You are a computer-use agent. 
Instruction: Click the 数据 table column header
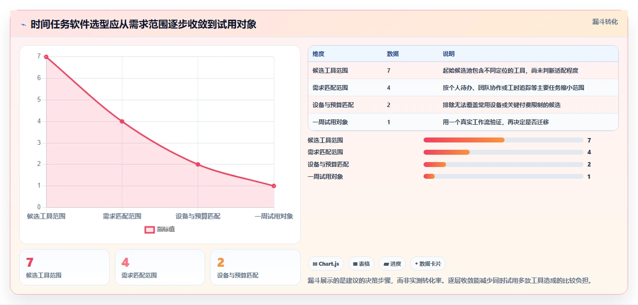(x=393, y=54)
